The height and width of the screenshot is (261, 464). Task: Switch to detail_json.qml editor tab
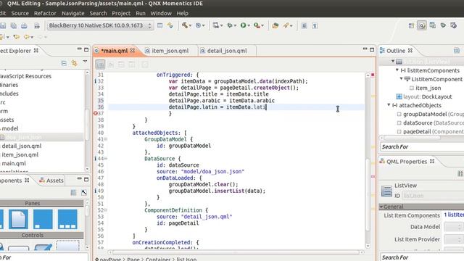coord(227,51)
